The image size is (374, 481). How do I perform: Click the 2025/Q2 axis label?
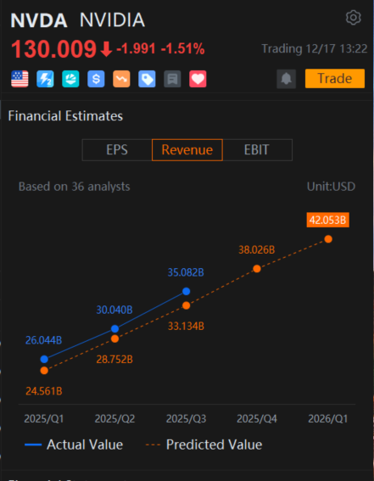coord(115,419)
